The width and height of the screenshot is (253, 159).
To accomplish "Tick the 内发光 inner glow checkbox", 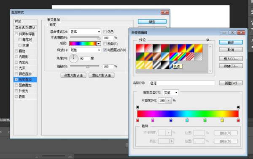I will [16, 63].
